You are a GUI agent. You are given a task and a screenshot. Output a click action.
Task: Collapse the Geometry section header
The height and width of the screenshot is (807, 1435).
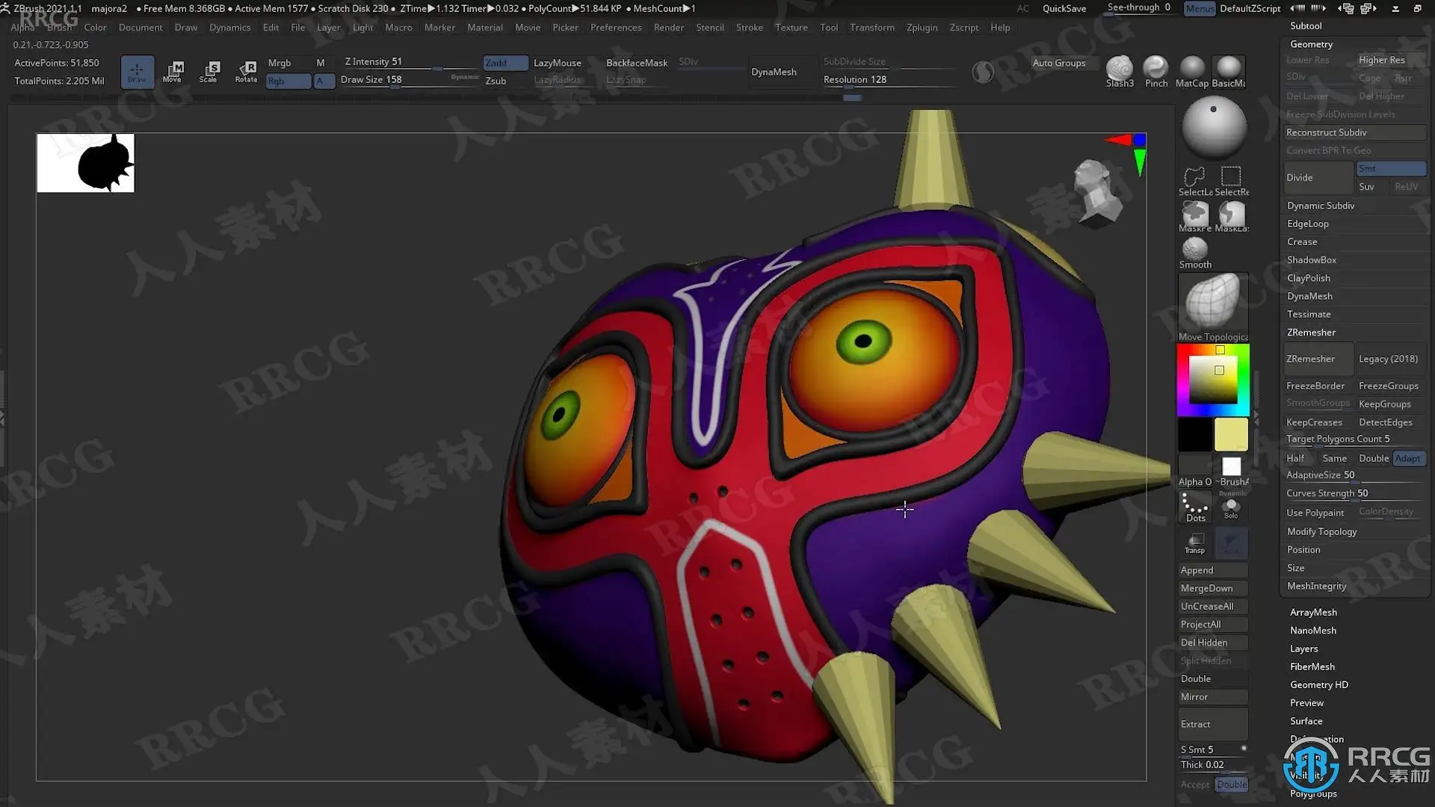click(1312, 45)
